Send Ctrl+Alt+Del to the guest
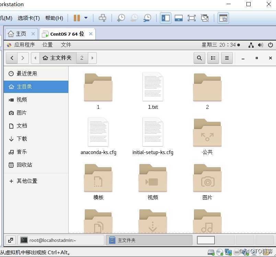 point(102,18)
